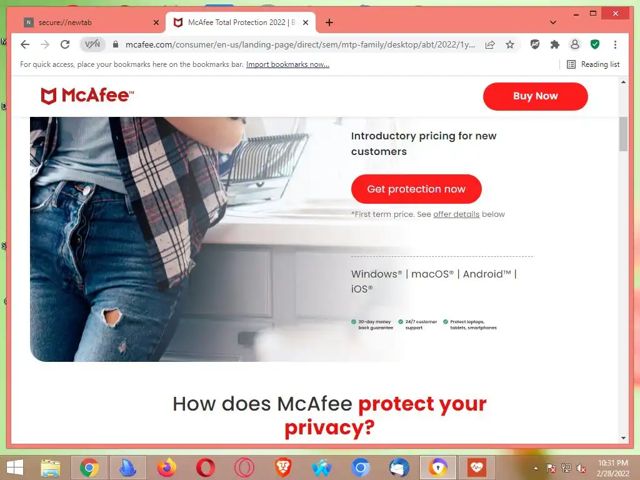Expand the tab search chevron

pyautogui.click(x=552, y=22)
